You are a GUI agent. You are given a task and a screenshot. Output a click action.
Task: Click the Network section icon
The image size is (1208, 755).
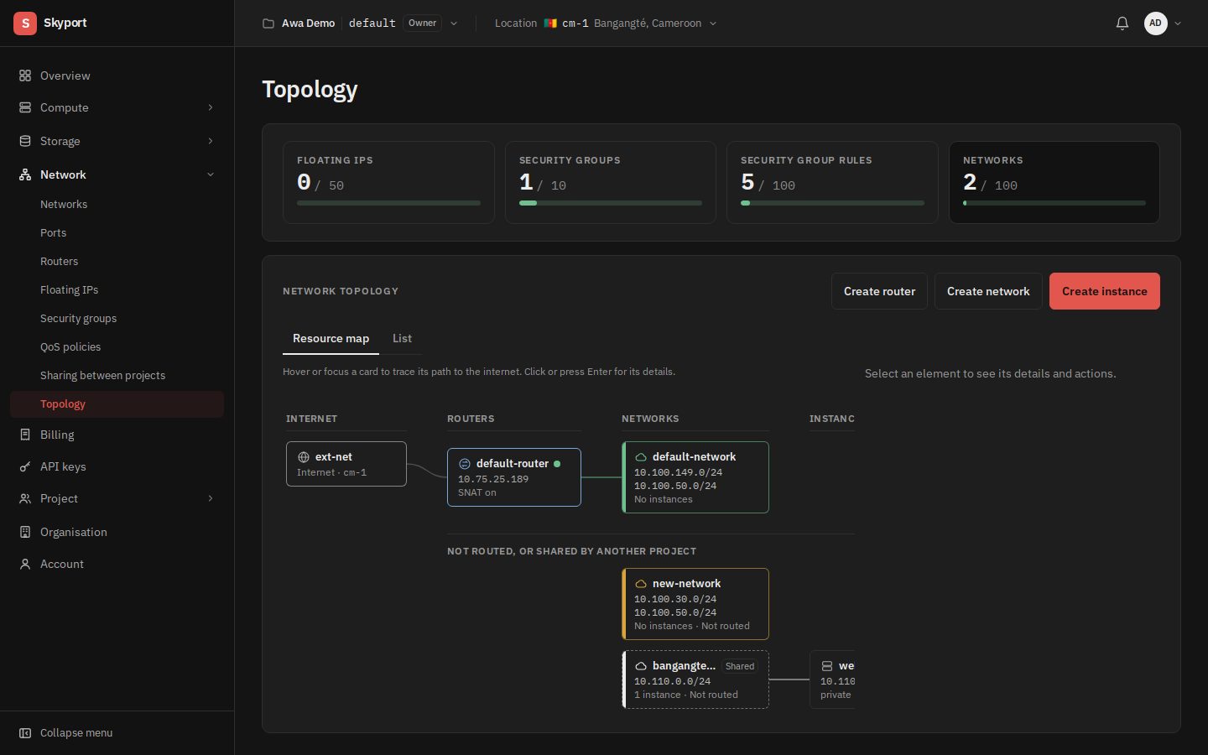[x=25, y=174]
